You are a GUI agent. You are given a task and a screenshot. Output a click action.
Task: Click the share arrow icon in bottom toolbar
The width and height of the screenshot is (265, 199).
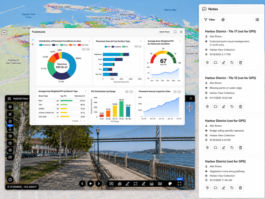pyautogui.click(x=120, y=184)
